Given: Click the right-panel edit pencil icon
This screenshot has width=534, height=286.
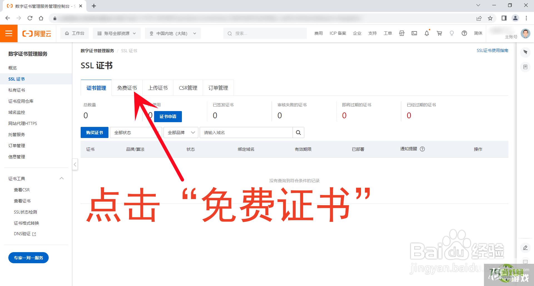Looking at the screenshot, I should [525, 248].
